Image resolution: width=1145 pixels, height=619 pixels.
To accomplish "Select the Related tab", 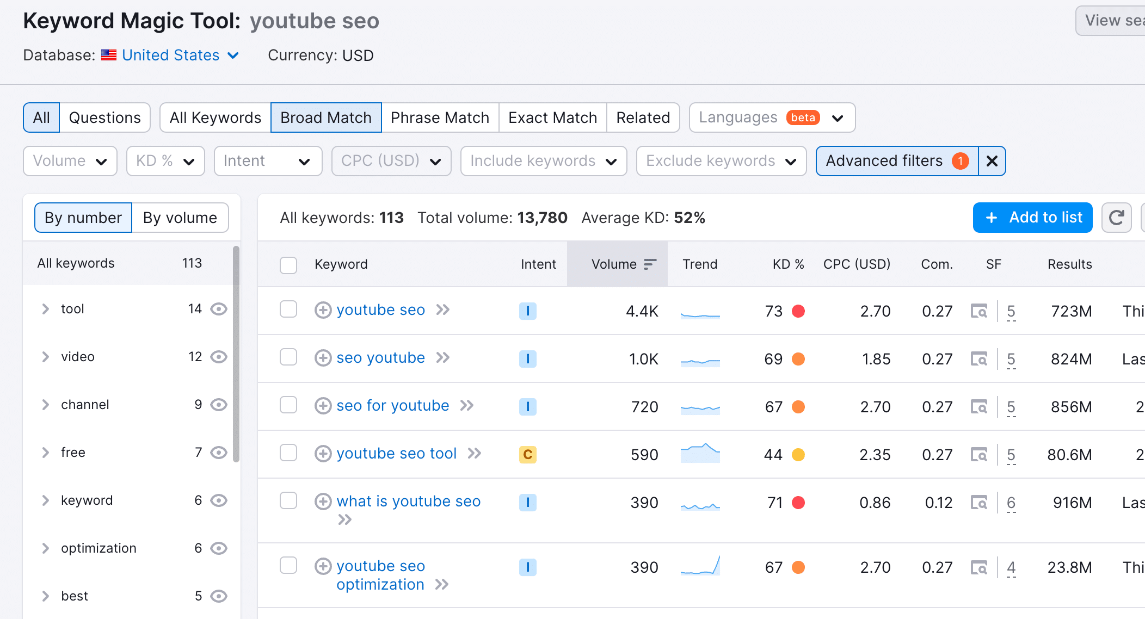I will [643, 117].
